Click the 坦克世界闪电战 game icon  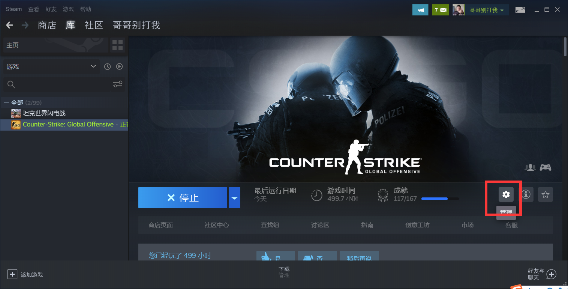tap(16, 113)
